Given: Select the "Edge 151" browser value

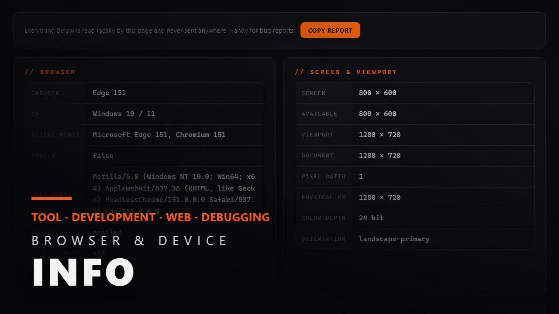Looking at the screenshot, I should point(109,93).
